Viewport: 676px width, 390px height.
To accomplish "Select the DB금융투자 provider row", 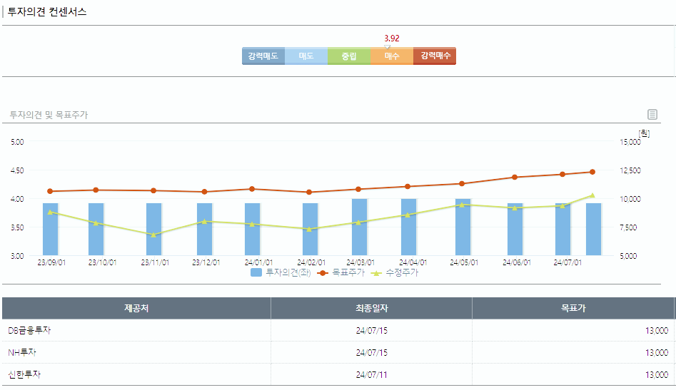I will tap(338, 330).
